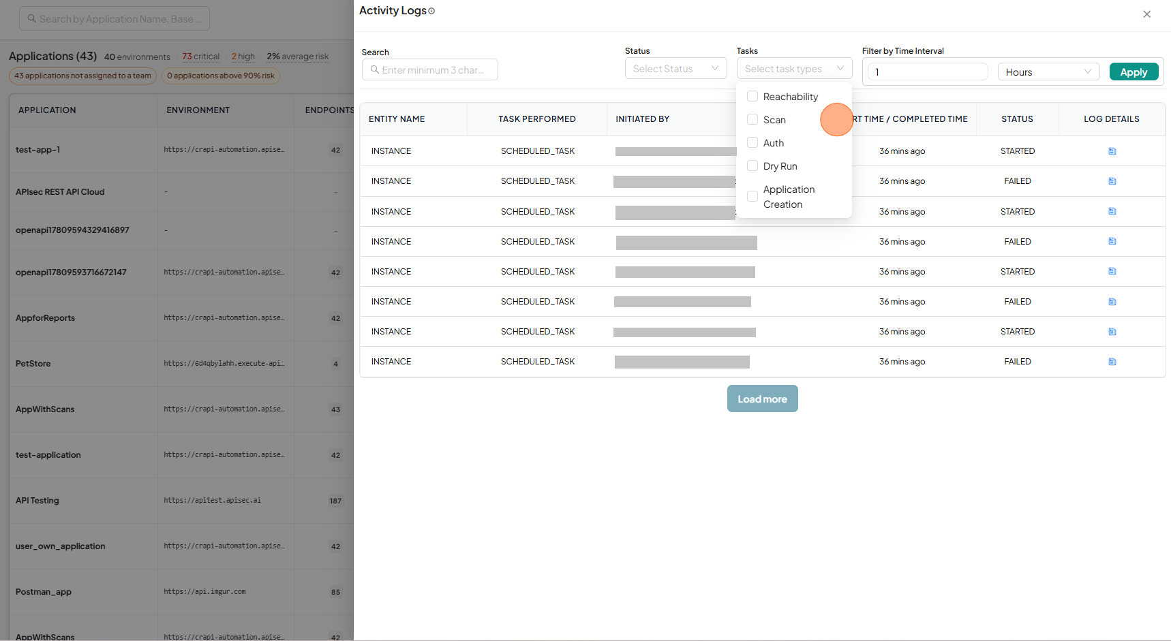Click the Apply filter button

point(1134,72)
